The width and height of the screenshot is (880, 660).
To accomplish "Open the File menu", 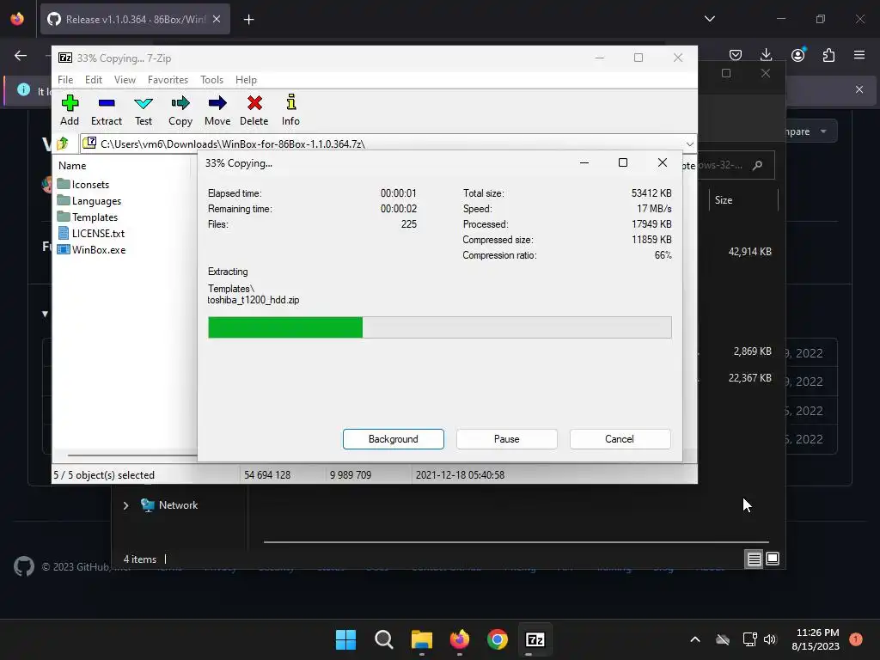I will pyautogui.click(x=65, y=80).
